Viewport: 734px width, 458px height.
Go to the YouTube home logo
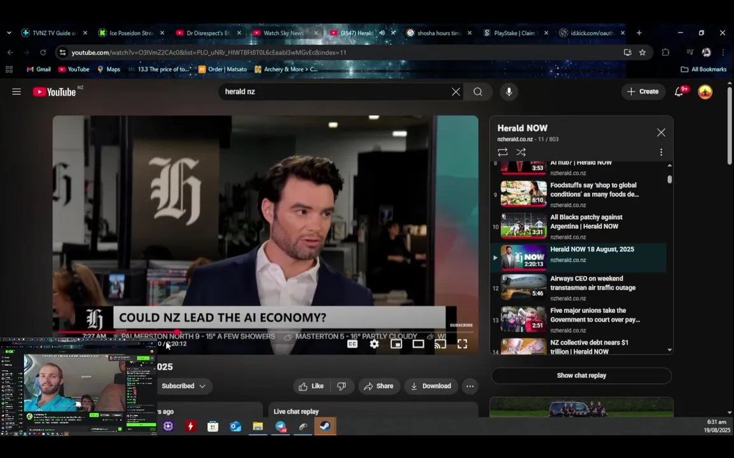click(x=55, y=92)
